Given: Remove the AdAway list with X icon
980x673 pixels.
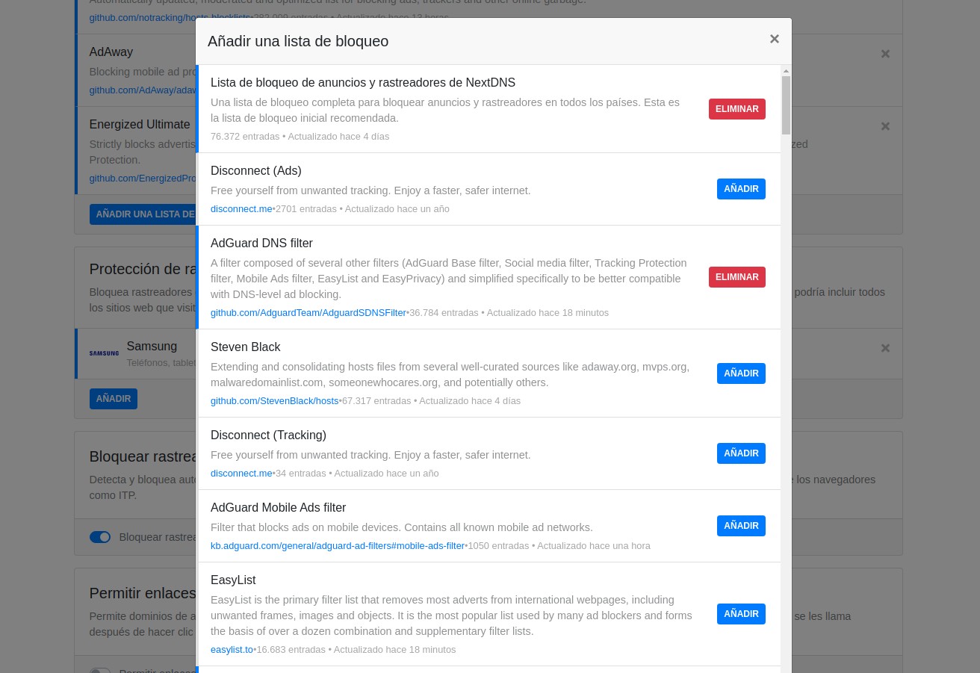Looking at the screenshot, I should 885,54.
